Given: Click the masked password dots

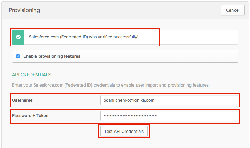Looking at the screenshot, I should [x=131, y=116].
